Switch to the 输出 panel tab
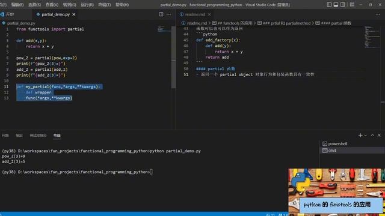This screenshot has width=385, height=216. click(x=19, y=136)
